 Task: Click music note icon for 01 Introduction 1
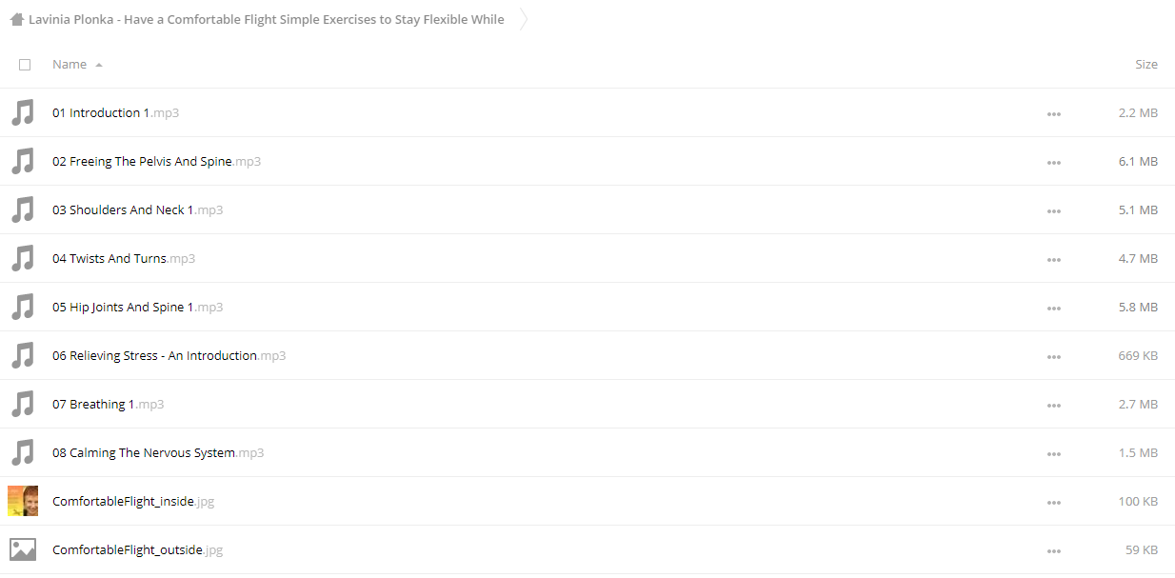click(22, 113)
